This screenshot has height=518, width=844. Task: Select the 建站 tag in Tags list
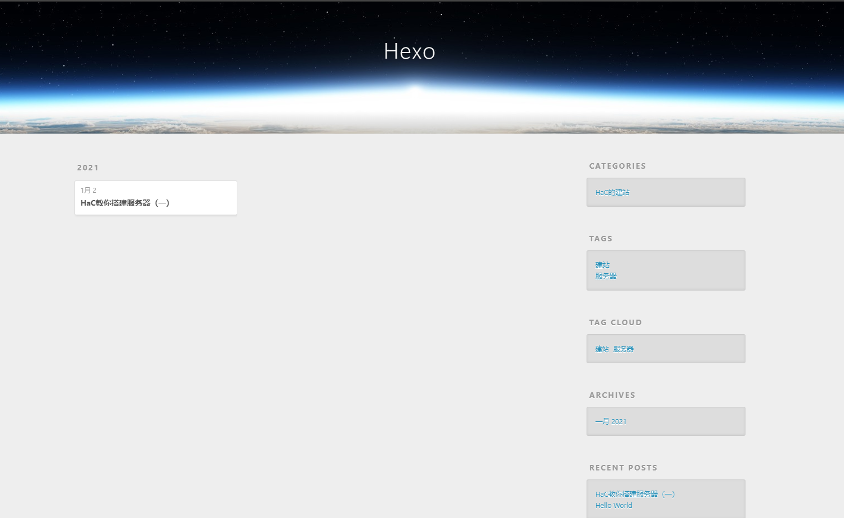(x=602, y=265)
